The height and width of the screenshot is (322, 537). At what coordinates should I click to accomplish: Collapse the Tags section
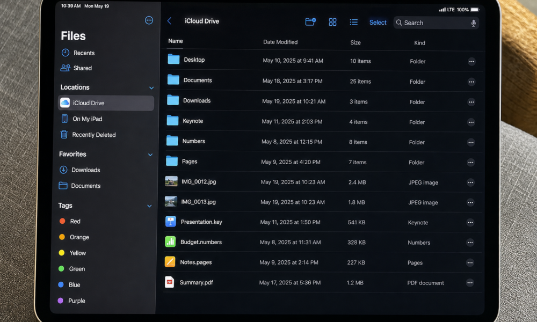tap(149, 206)
